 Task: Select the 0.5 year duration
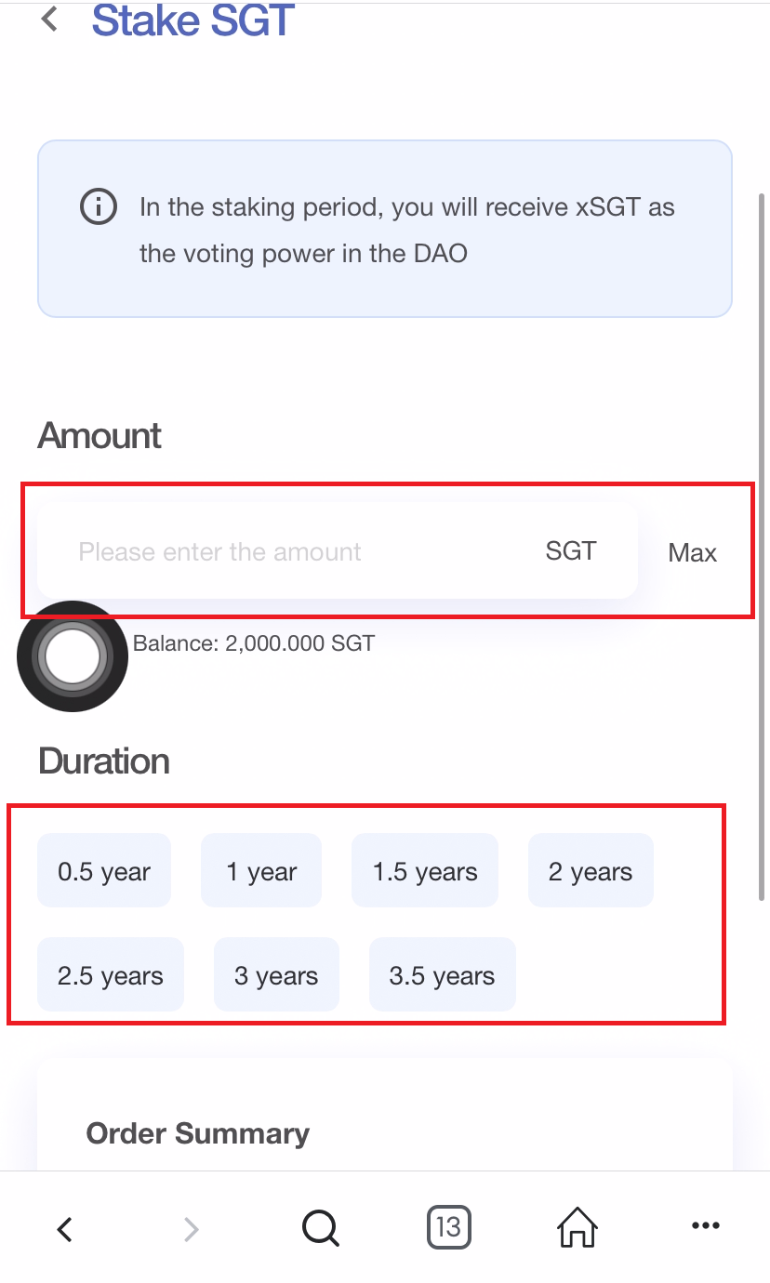tap(104, 871)
